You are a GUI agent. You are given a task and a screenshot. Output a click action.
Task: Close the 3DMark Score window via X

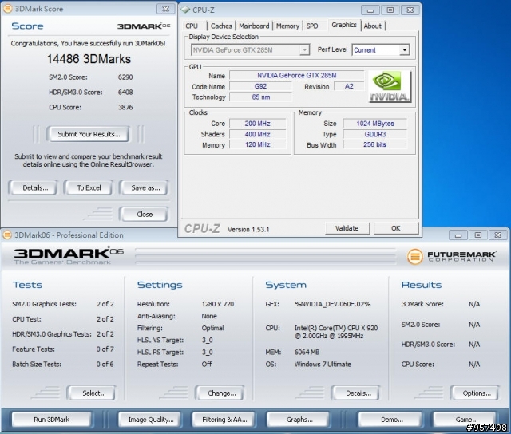(165, 9)
